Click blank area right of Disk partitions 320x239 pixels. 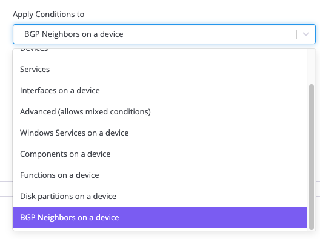212,197
